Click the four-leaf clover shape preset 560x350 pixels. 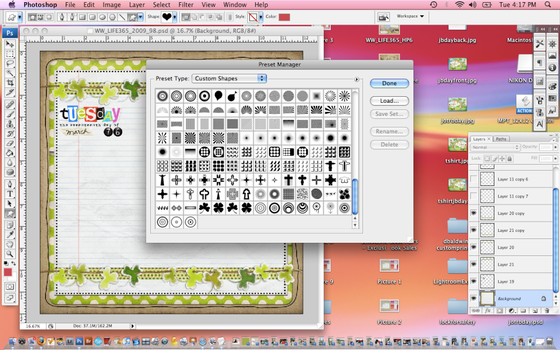click(218, 208)
